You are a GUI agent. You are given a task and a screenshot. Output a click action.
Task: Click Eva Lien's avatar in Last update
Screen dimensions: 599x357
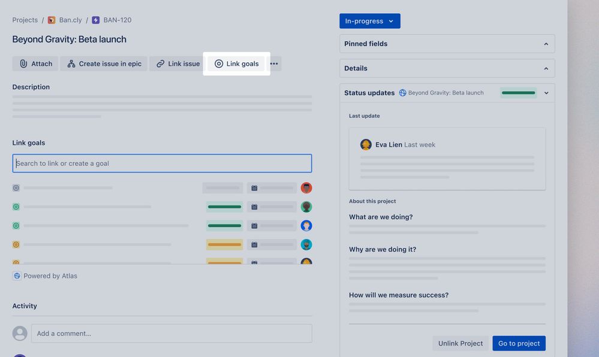coord(366,144)
